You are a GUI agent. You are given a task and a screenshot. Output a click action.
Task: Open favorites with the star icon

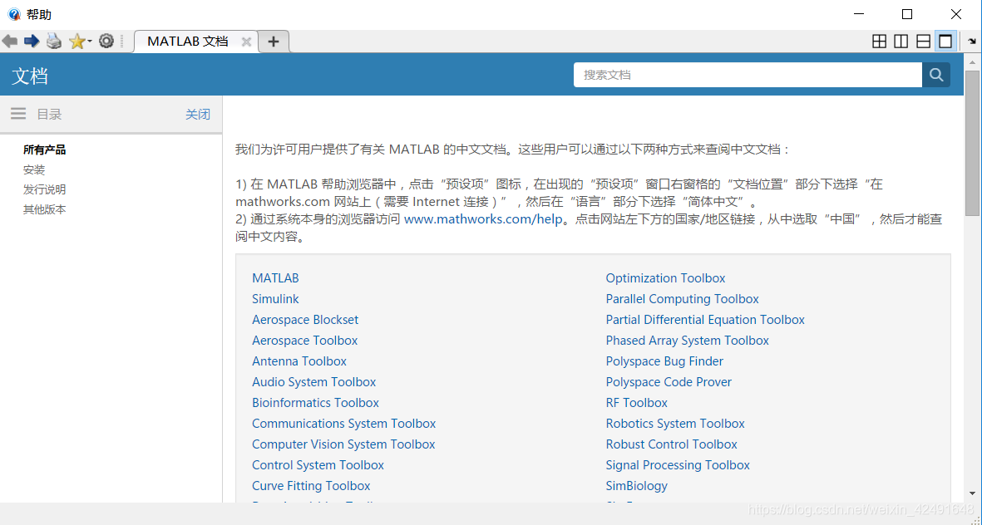tap(76, 42)
